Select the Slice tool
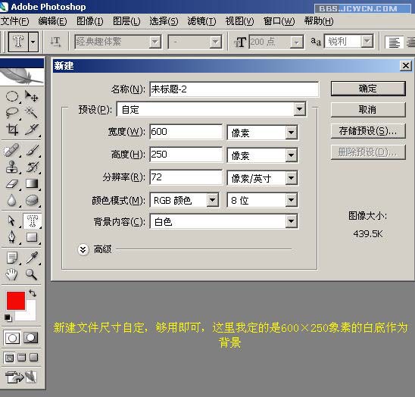 click(32, 130)
